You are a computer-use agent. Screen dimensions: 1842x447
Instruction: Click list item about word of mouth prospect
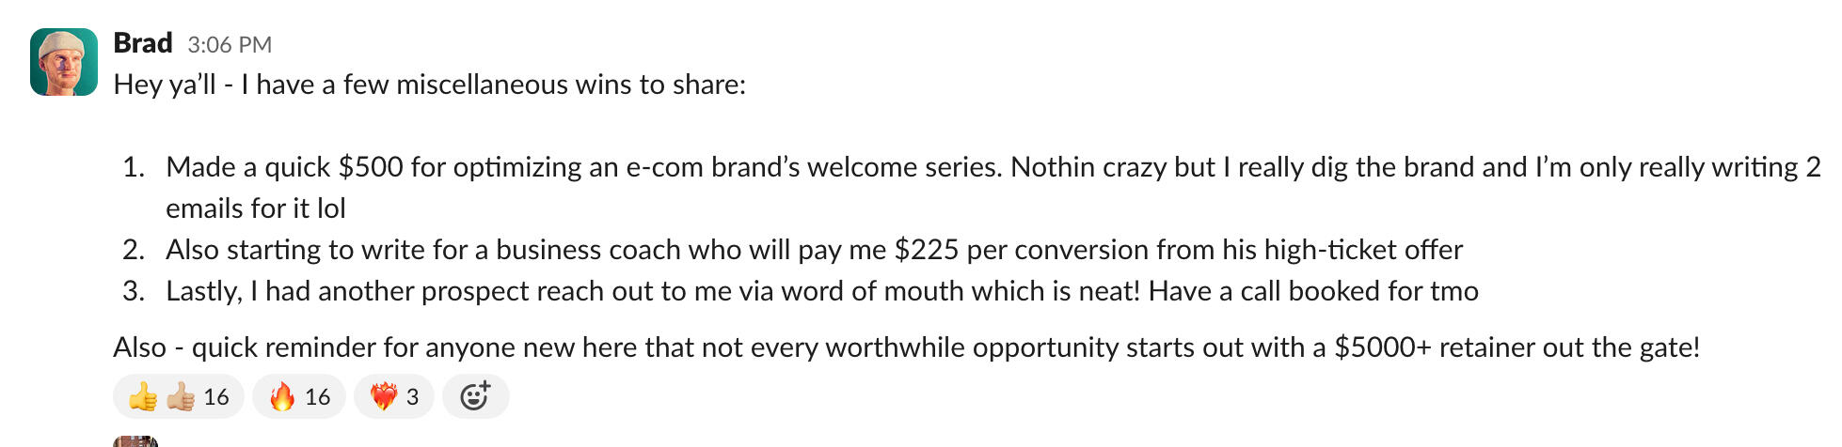coord(821,291)
